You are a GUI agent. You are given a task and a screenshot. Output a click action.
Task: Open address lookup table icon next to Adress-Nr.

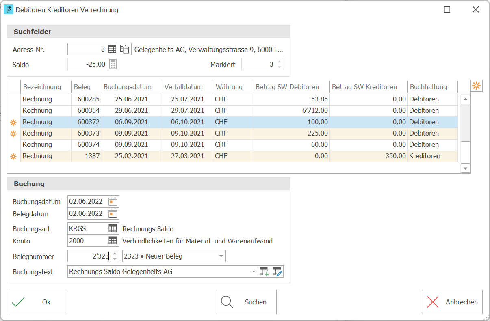112,50
